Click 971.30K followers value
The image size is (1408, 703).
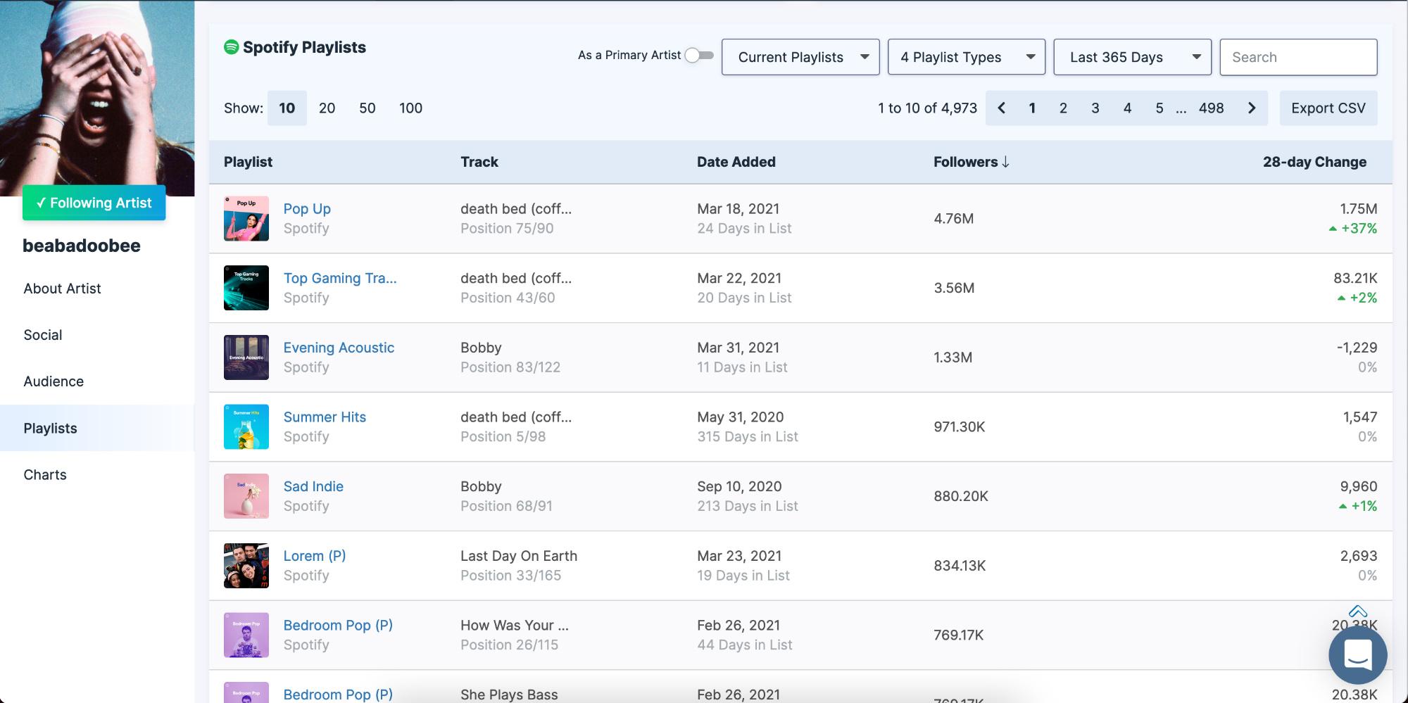960,427
